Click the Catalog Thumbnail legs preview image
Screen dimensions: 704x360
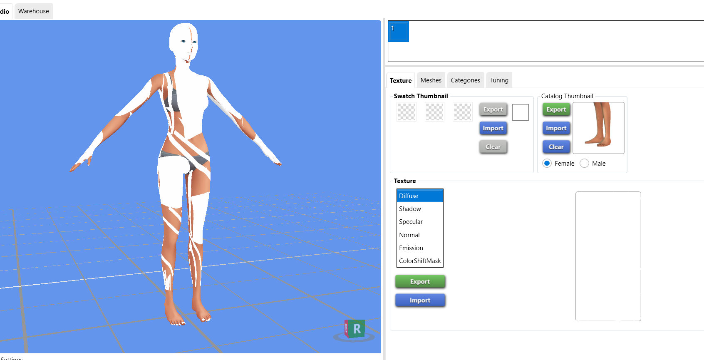pos(599,128)
